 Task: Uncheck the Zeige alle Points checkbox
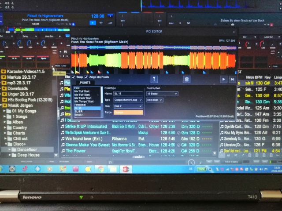[85, 77]
